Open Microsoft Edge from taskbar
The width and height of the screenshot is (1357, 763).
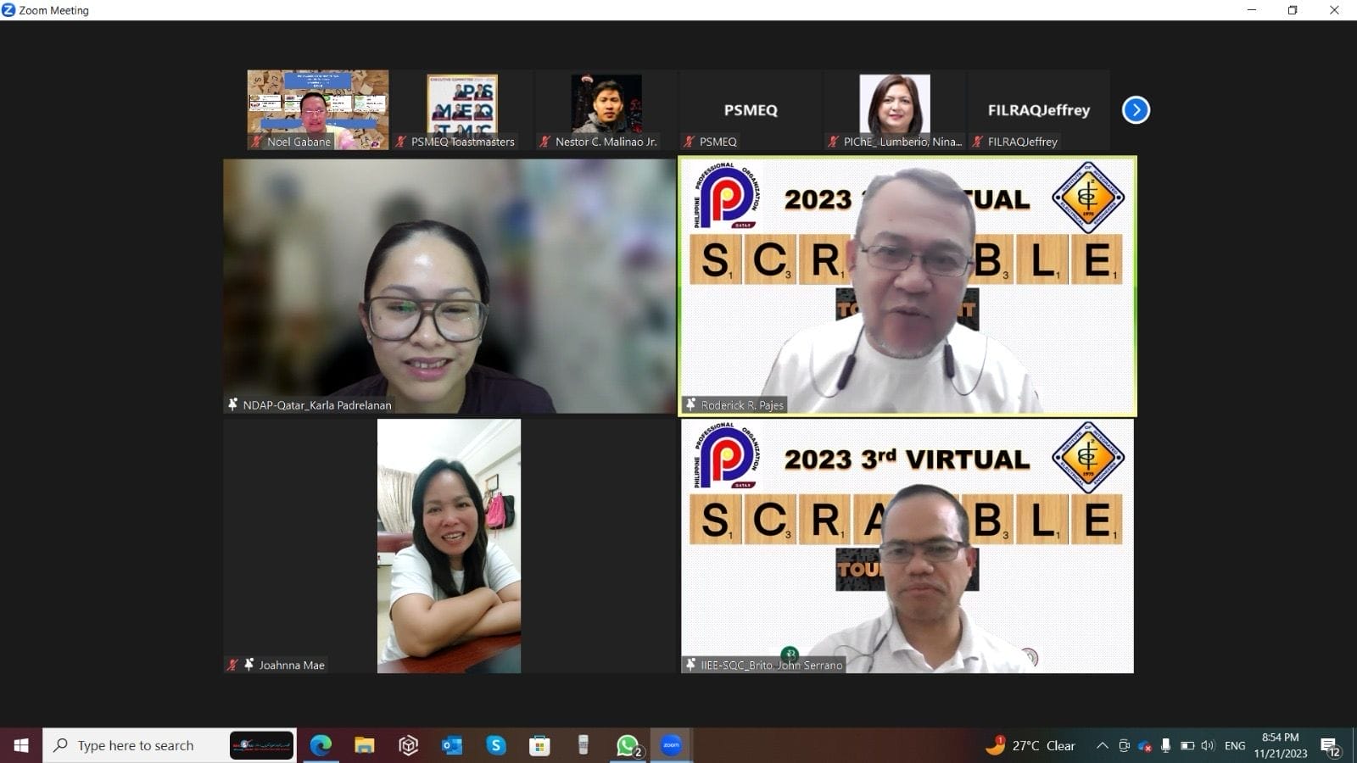point(321,745)
